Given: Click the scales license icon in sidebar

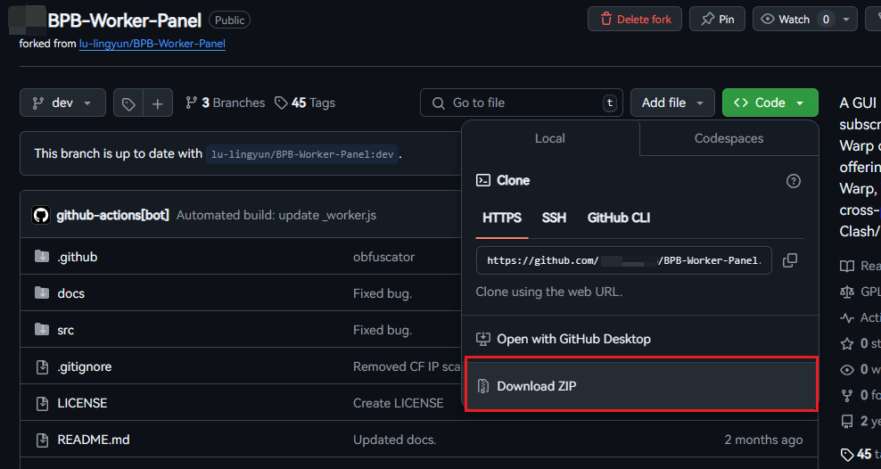Looking at the screenshot, I should (x=847, y=292).
